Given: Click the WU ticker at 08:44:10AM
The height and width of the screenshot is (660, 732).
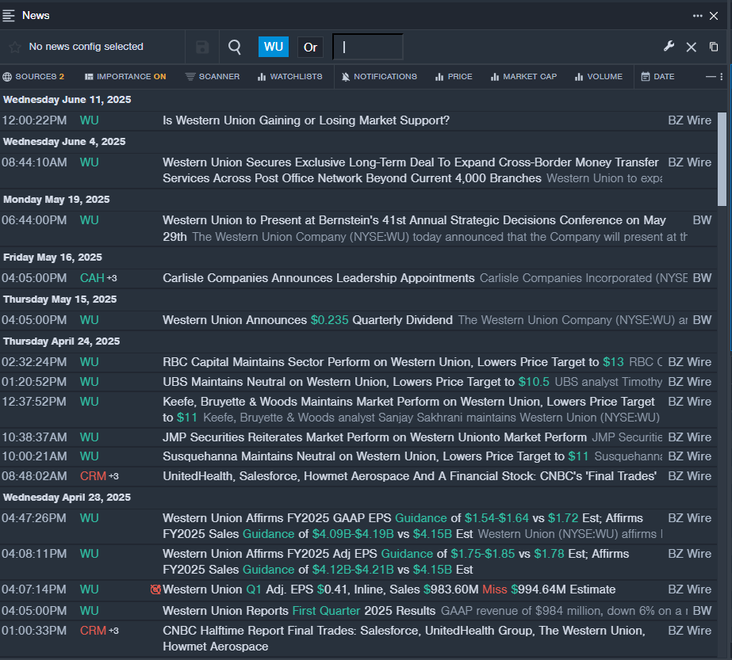Looking at the screenshot, I should pos(89,162).
